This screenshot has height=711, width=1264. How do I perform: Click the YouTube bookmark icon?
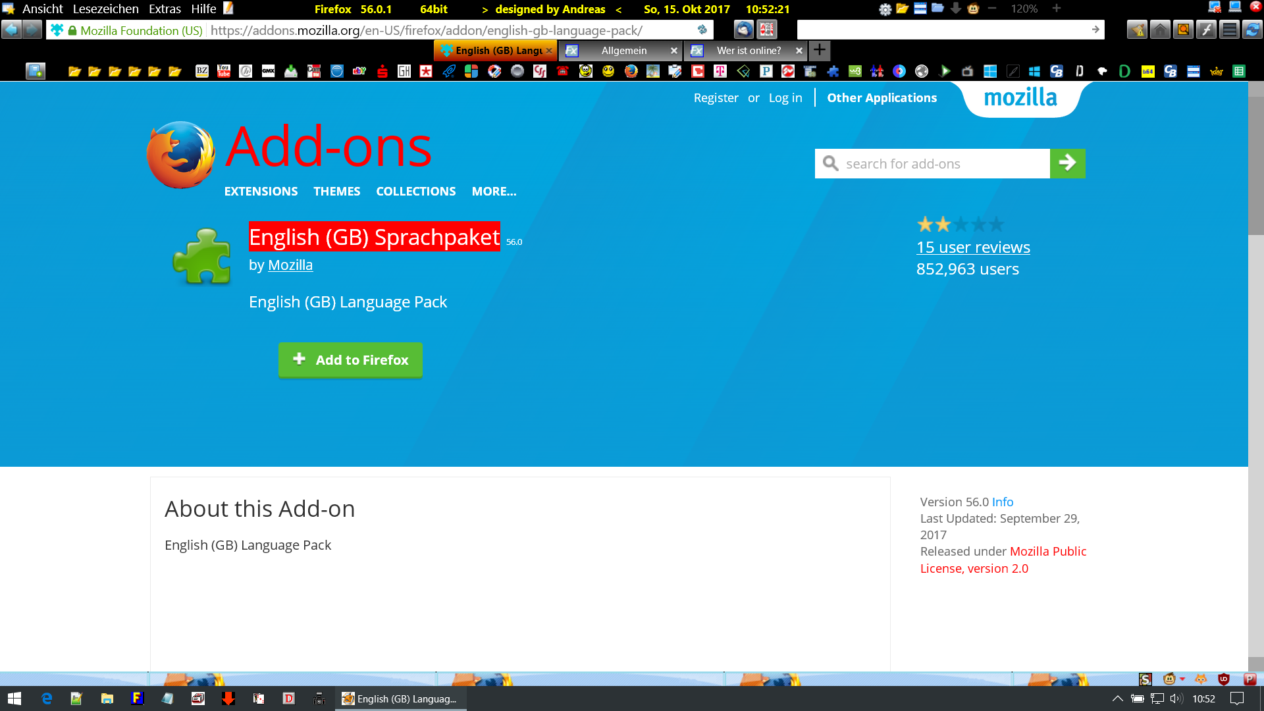[x=224, y=71]
